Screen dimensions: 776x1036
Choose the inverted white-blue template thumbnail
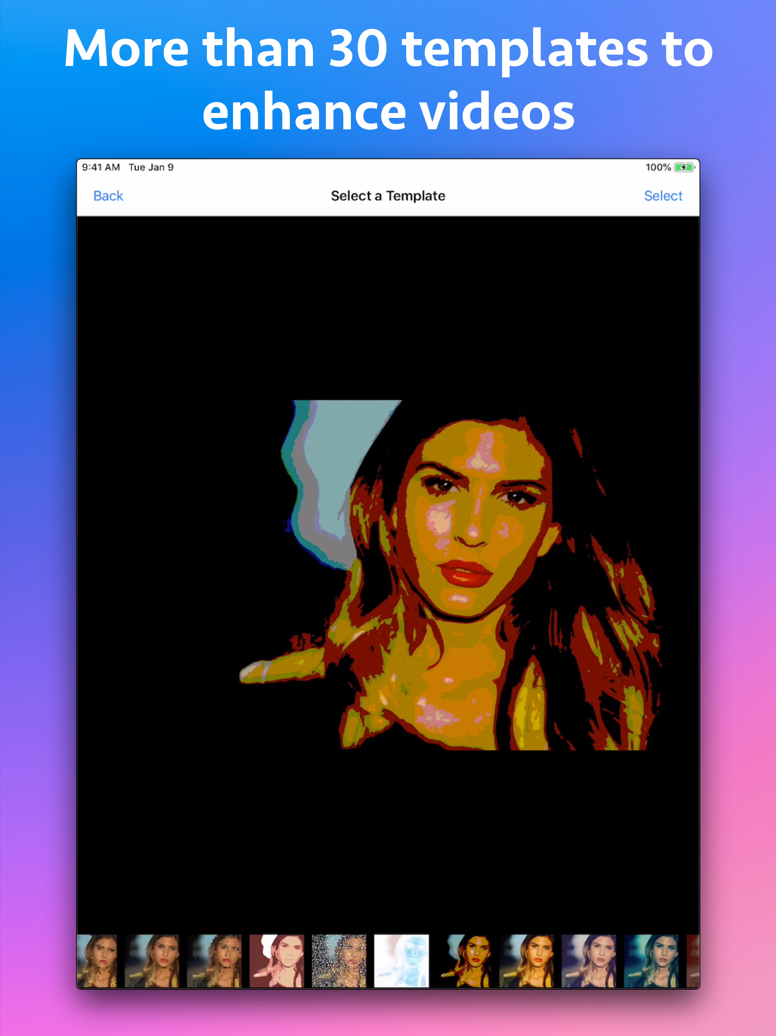[x=401, y=961]
